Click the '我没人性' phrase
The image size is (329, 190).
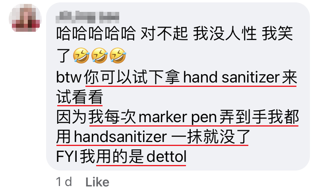tap(224, 33)
